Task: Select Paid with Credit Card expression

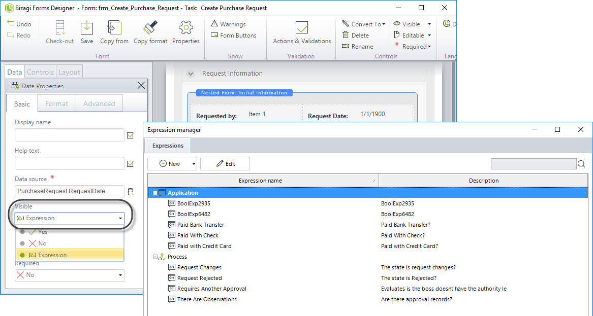Action: point(204,246)
